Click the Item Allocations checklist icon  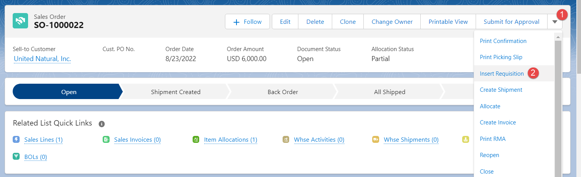pos(196,139)
